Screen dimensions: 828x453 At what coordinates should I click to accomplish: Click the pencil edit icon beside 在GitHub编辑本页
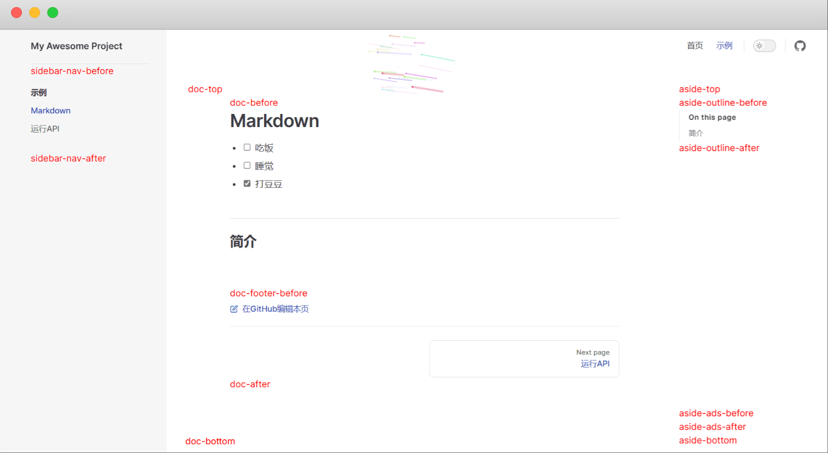tap(234, 309)
